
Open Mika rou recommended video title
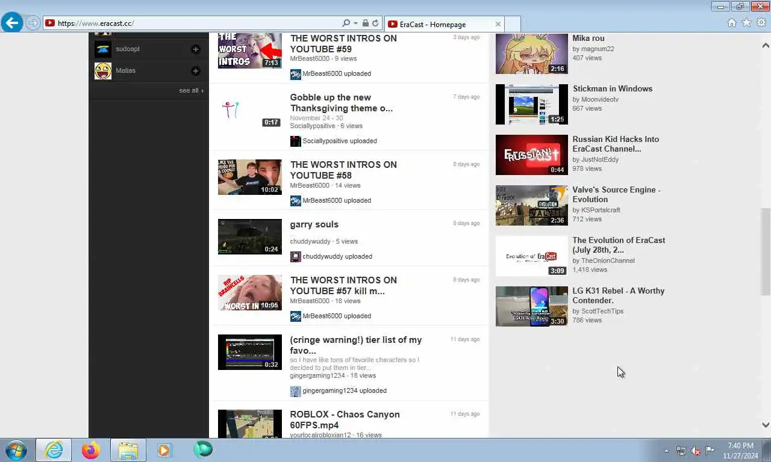(588, 38)
